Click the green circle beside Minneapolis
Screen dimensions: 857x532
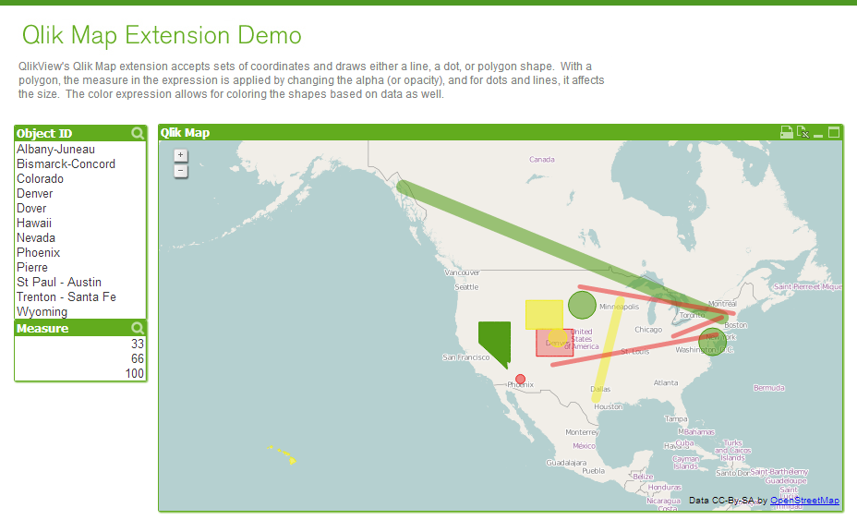(582, 305)
